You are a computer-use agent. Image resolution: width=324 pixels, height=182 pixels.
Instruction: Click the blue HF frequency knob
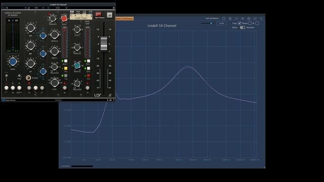43,36
